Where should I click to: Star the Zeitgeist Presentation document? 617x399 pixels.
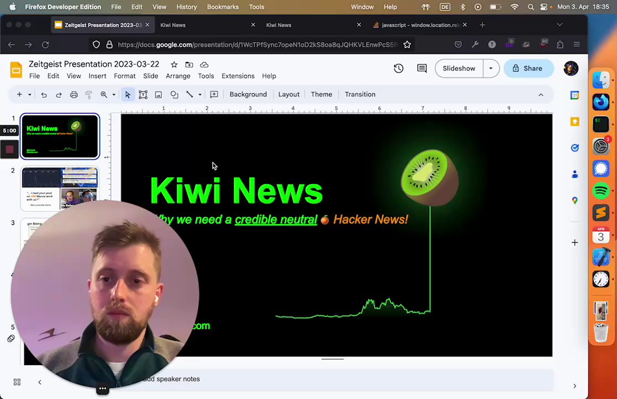(174, 65)
